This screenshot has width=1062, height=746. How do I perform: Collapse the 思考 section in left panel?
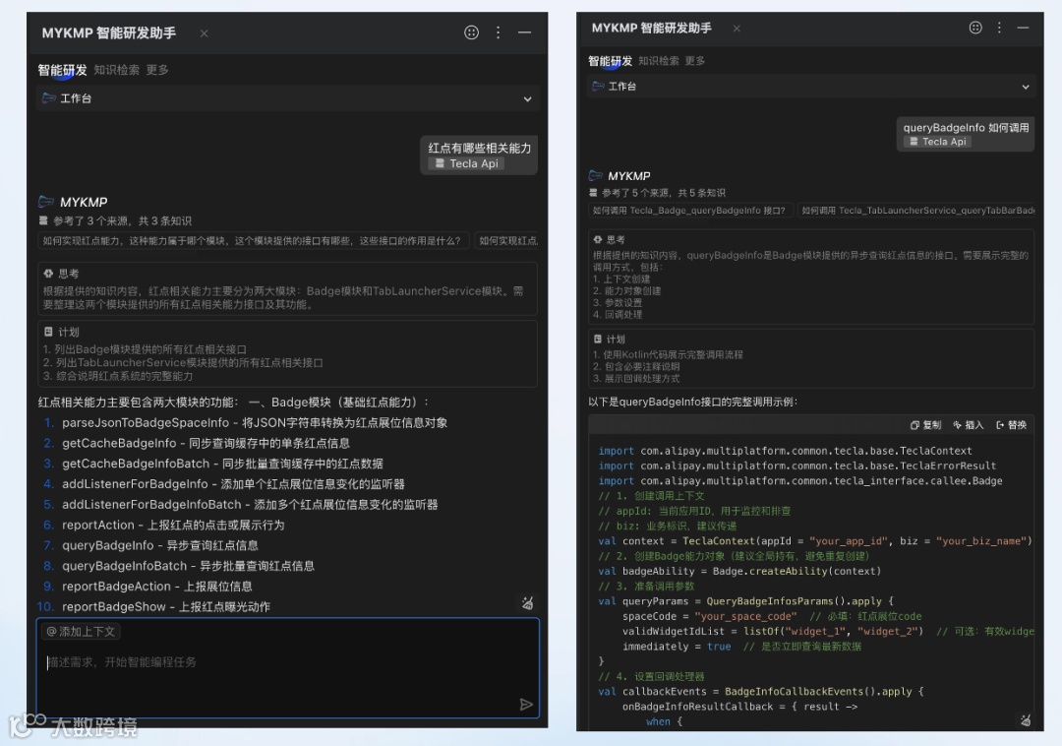click(61, 274)
